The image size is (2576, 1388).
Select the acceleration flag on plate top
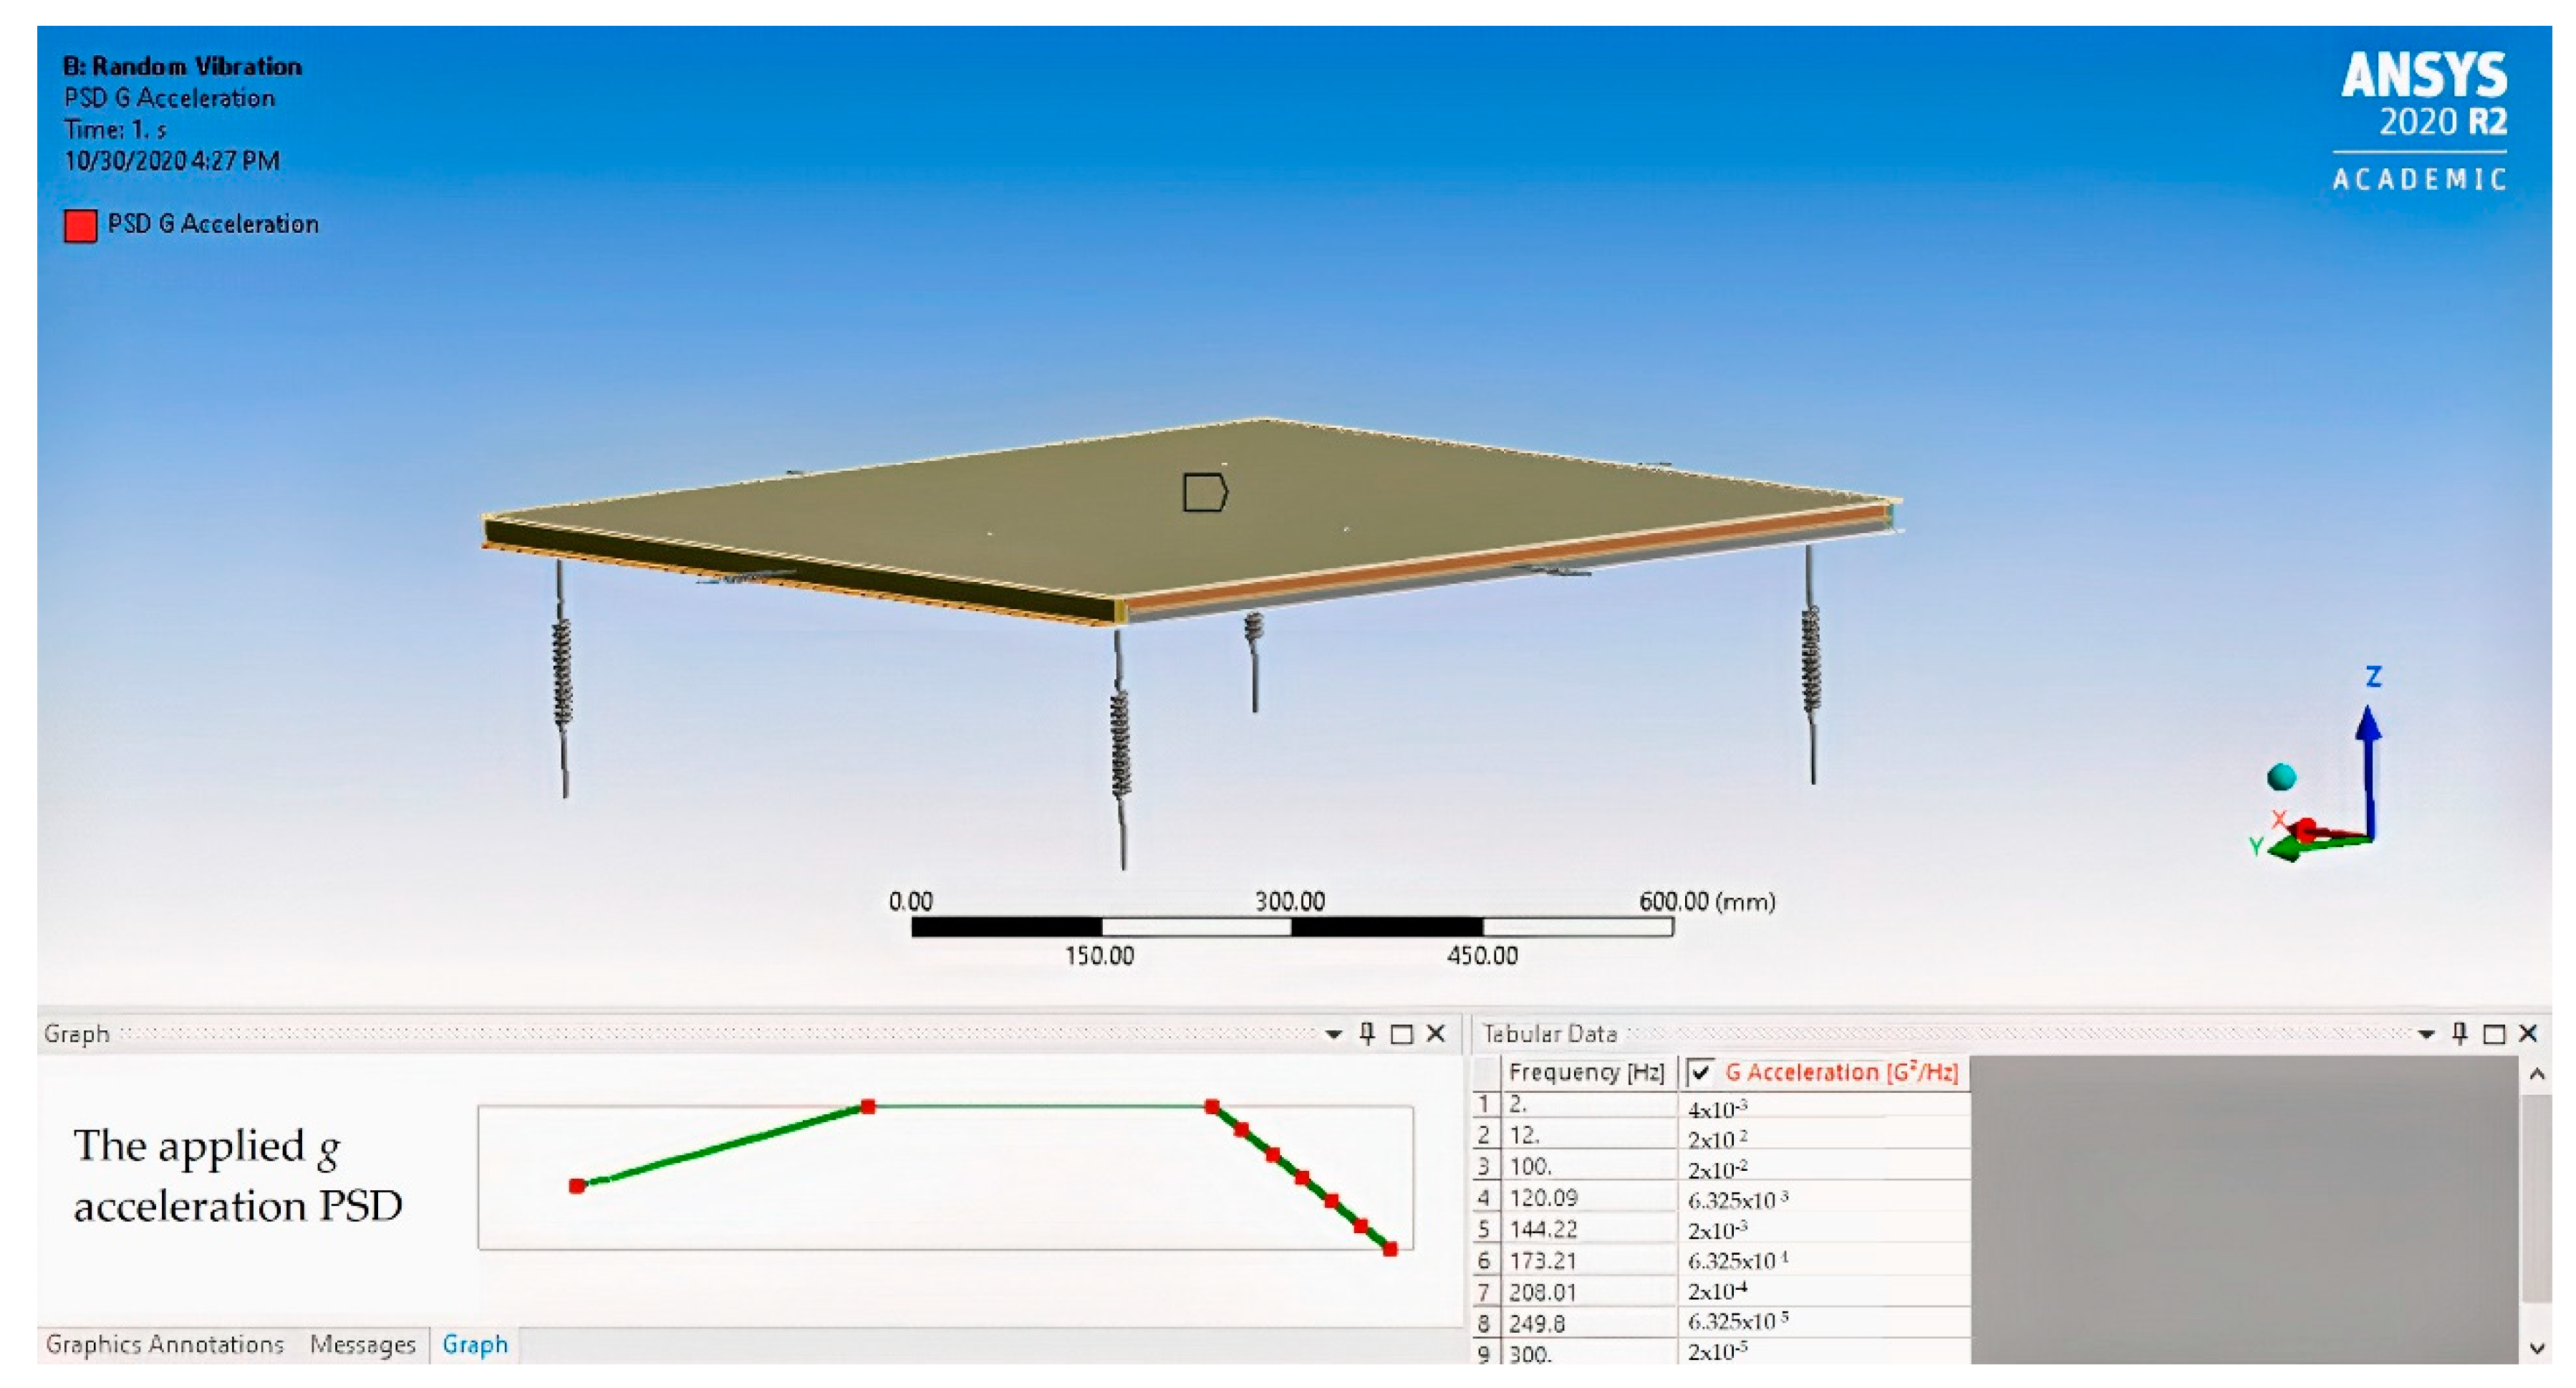tap(1204, 492)
